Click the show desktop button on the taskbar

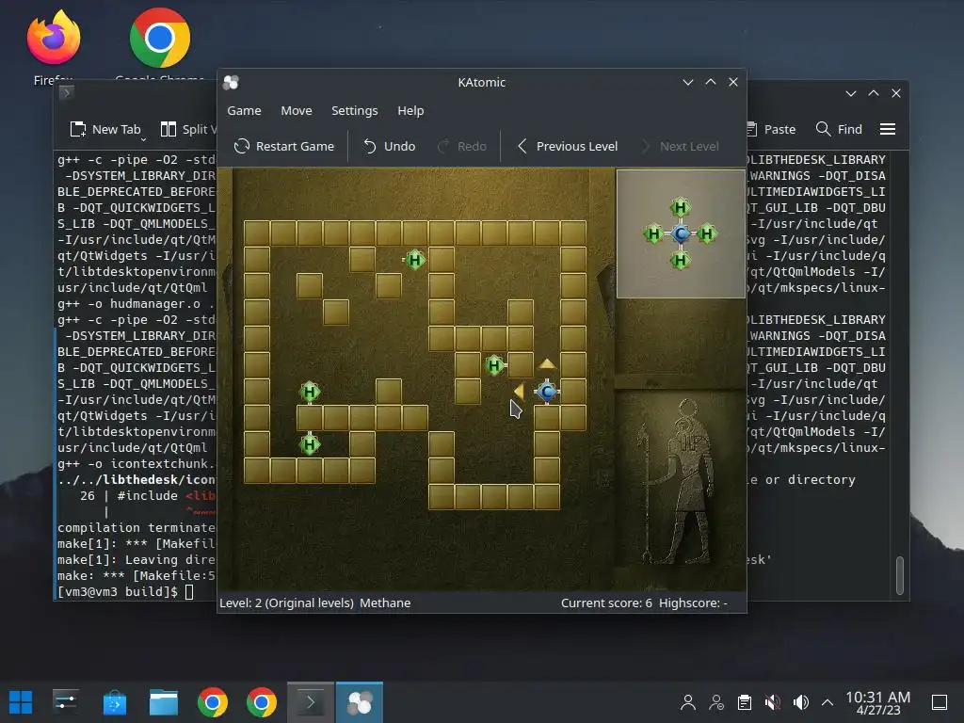[940, 702]
